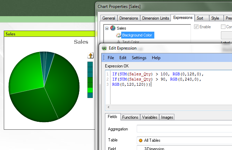Screen dimensions: 232x150
Task: Open the Field dropdown showing %Dimension
Action: (184, 148)
